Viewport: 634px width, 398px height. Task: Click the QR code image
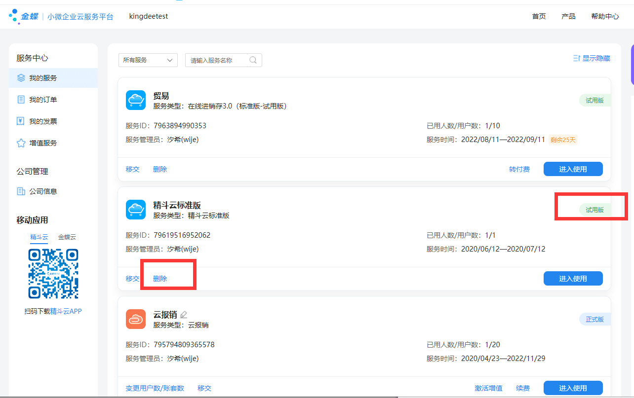click(x=53, y=274)
